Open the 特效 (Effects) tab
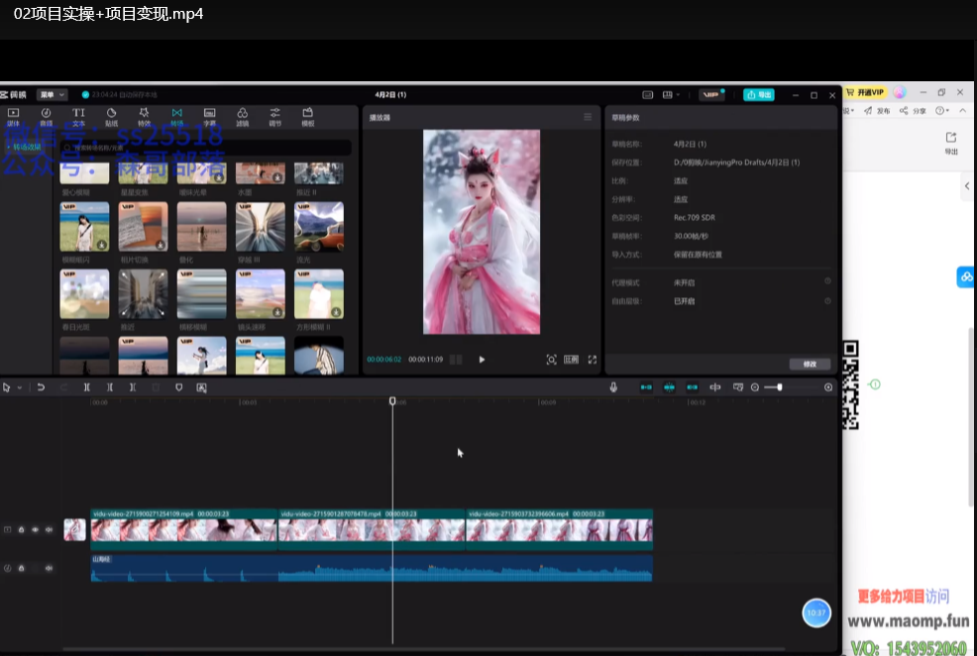The height and width of the screenshot is (656, 977). (x=144, y=117)
